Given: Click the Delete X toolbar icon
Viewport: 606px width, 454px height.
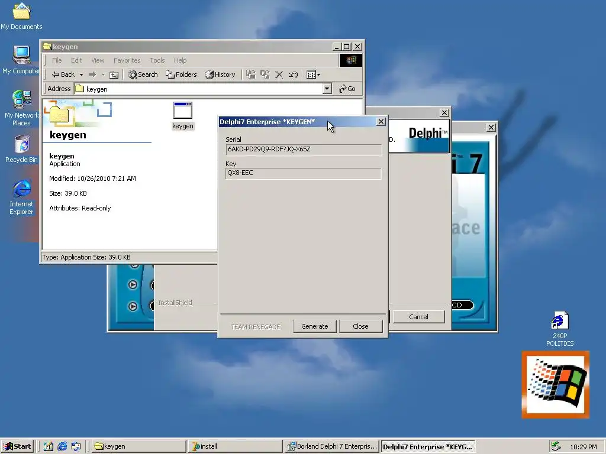Looking at the screenshot, I should tap(279, 74).
